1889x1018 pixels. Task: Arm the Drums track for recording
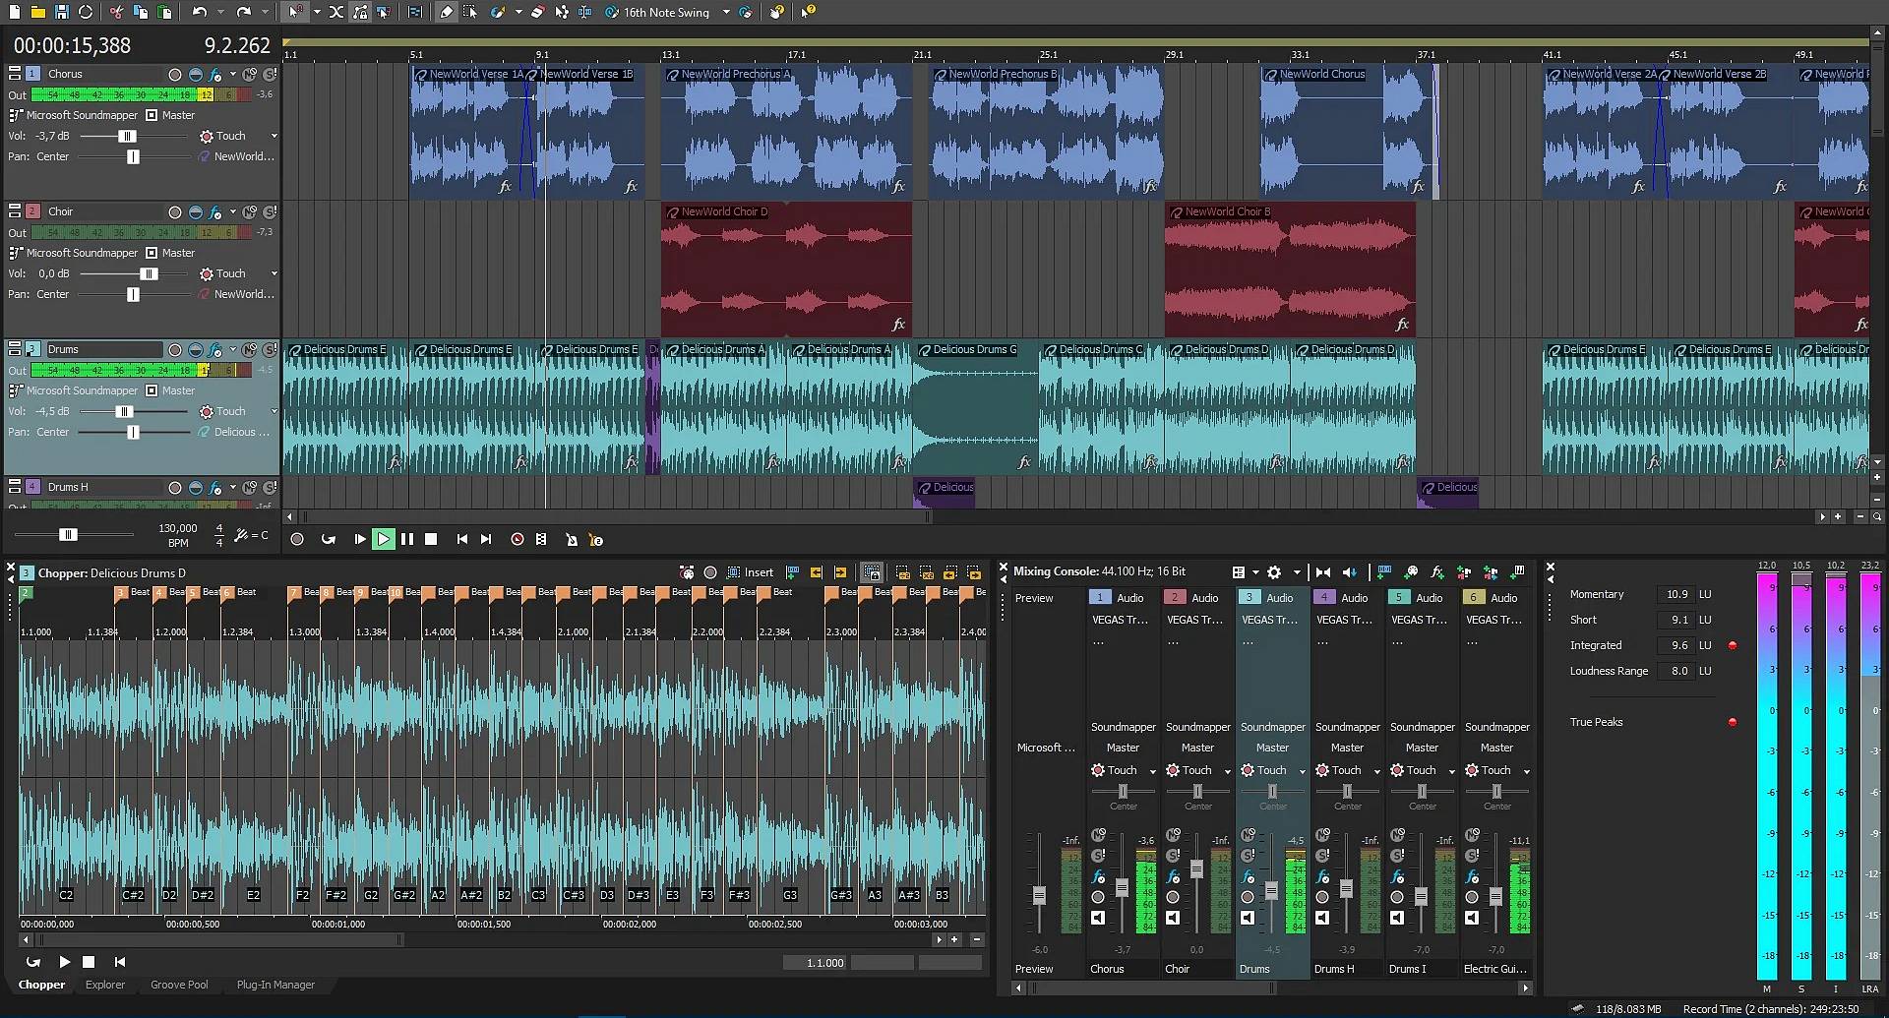coord(175,349)
